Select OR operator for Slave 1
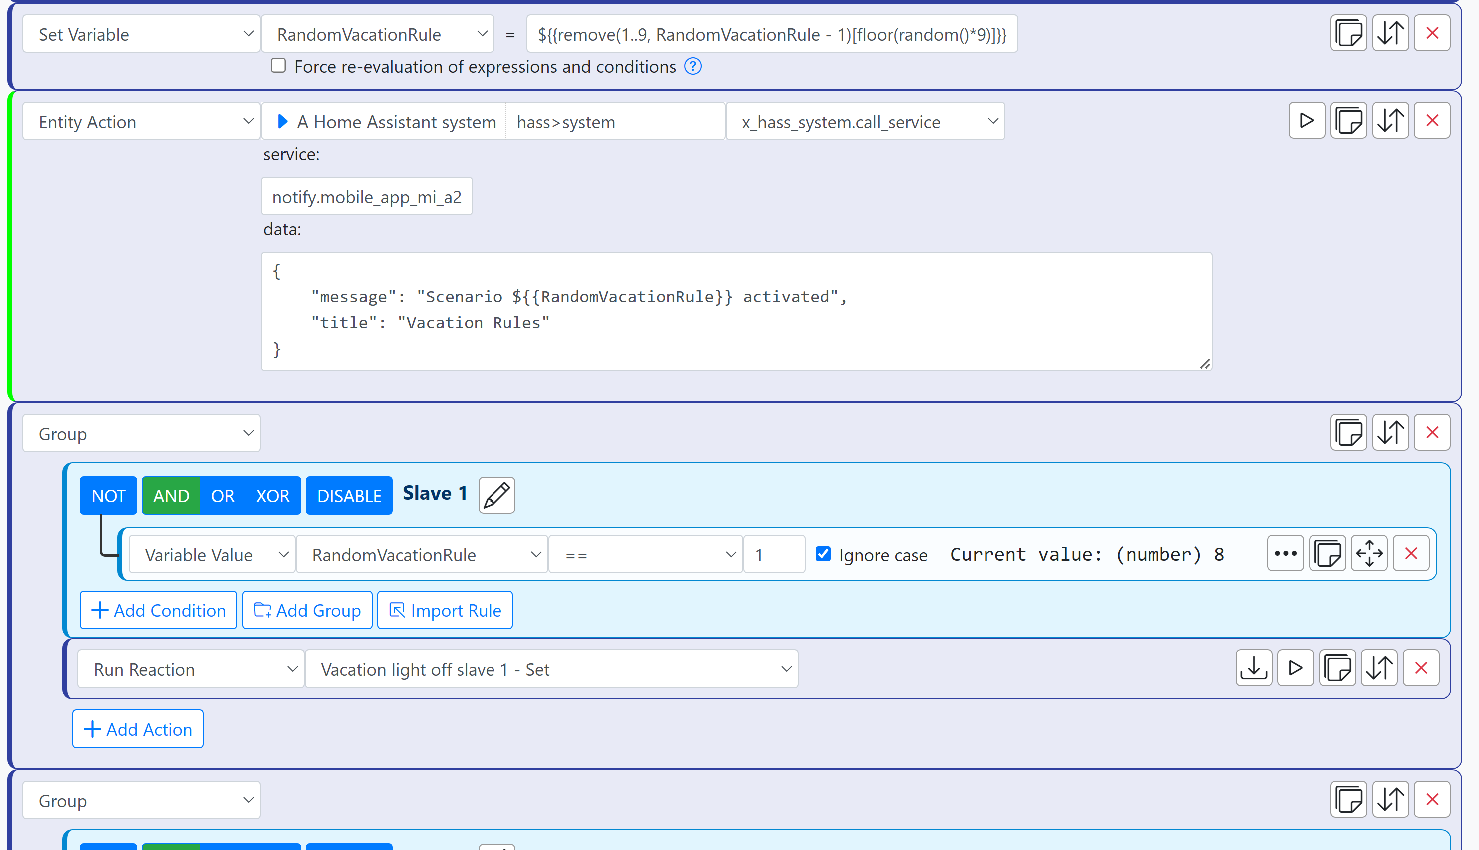Screen dimensions: 1479x850 (223, 496)
